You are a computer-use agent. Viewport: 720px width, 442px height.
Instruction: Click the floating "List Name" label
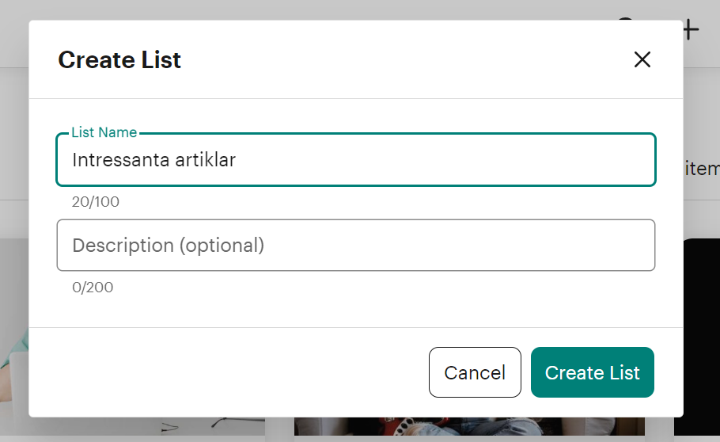tap(104, 132)
